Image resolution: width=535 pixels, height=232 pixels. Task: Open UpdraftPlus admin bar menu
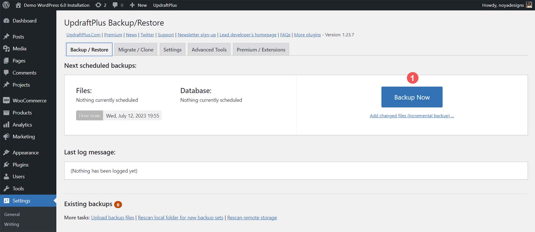click(165, 5)
